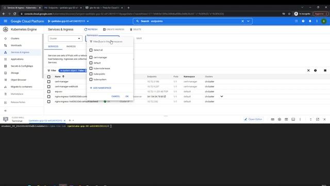Open Storage in the sidebar
The height and width of the screenshot is (186, 330).
point(15,73)
